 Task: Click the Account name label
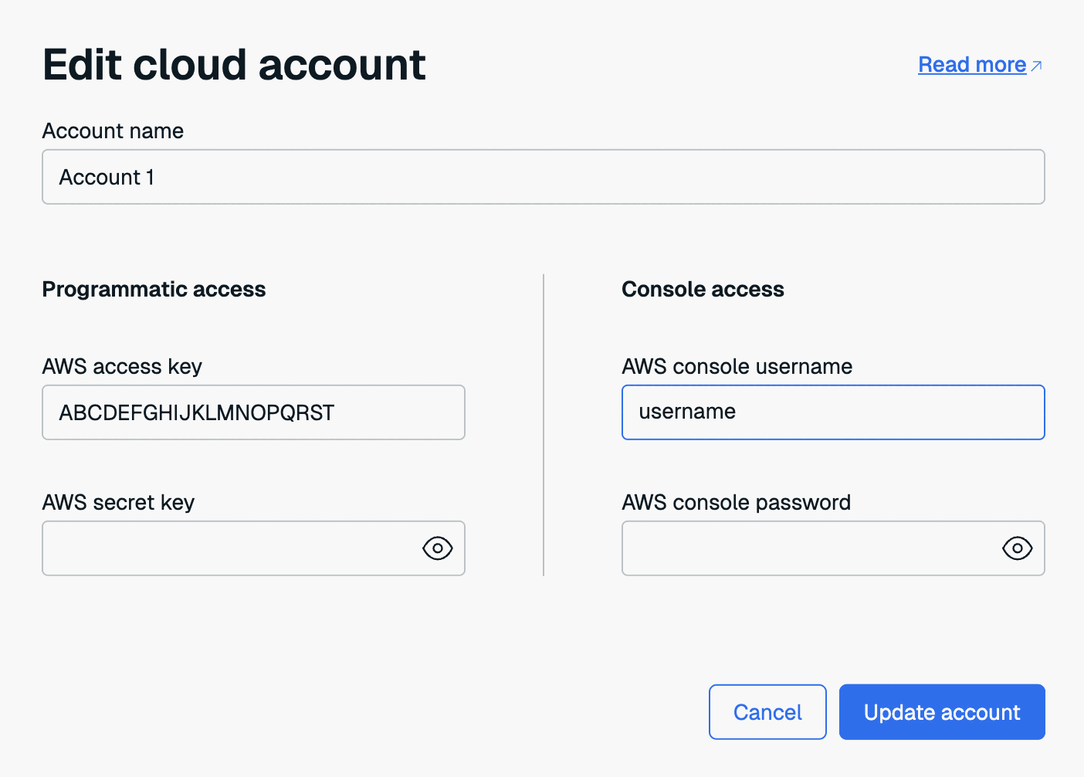(113, 131)
